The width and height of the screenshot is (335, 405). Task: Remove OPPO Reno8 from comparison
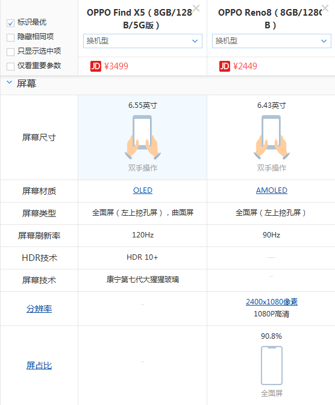(x=325, y=8)
